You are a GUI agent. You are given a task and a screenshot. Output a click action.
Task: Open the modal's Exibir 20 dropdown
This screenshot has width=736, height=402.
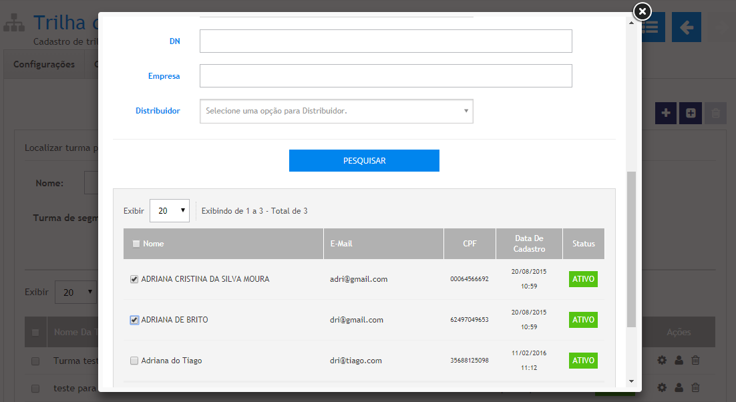(169, 210)
